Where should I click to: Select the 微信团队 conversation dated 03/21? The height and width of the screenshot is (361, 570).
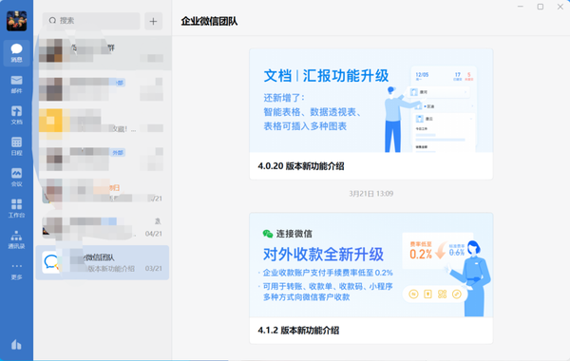(x=103, y=262)
